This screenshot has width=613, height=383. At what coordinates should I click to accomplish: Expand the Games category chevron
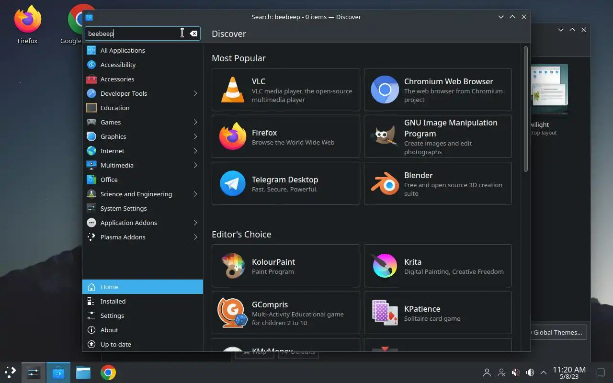(195, 122)
